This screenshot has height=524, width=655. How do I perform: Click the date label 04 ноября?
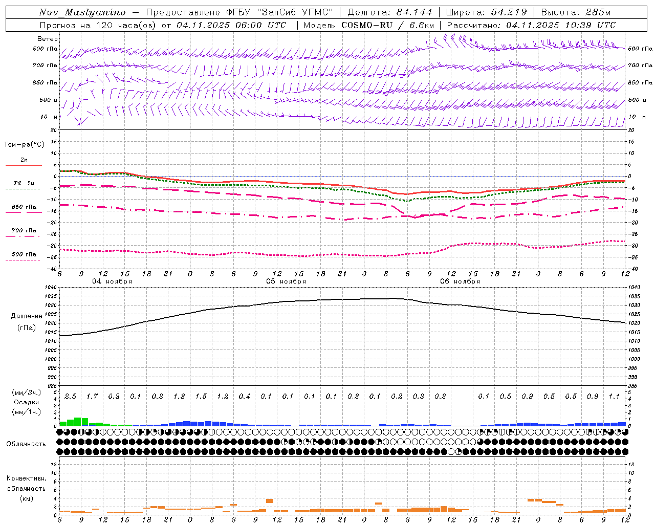pyautogui.click(x=112, y=281)
